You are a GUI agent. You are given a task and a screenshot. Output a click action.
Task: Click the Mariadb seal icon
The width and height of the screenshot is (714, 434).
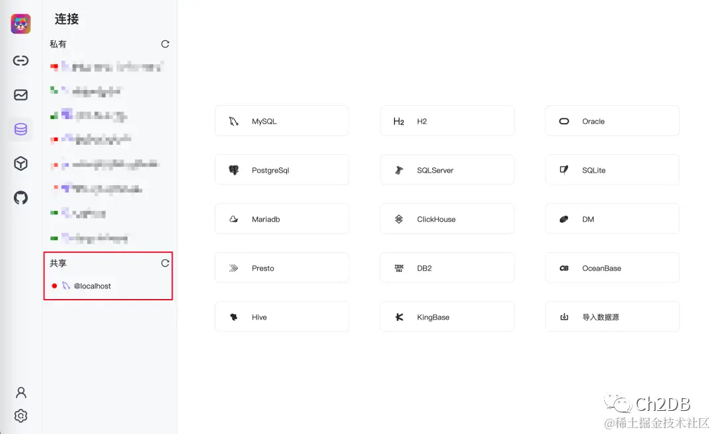pyautogui.click(x=233, y=219)
